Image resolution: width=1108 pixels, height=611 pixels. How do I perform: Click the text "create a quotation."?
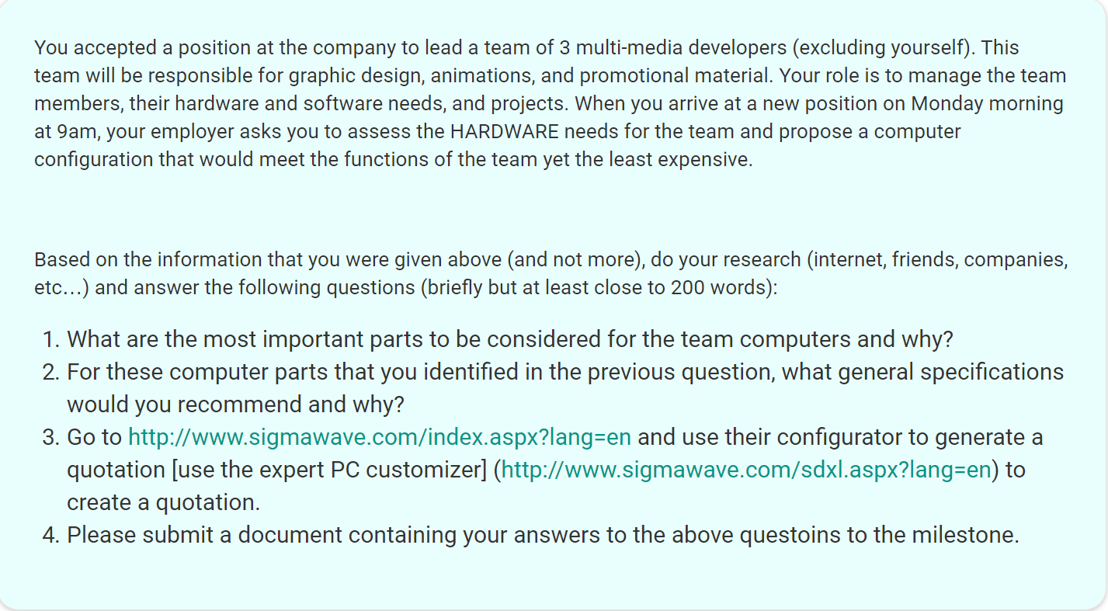(163, 503)
